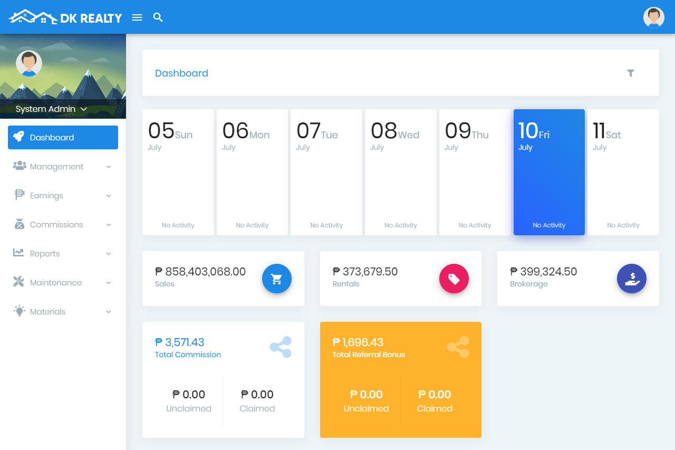The height and width of the screenshot is (450, 675).
Task: Select the Dashboard menu item
Action: click(x=63, y=137)
